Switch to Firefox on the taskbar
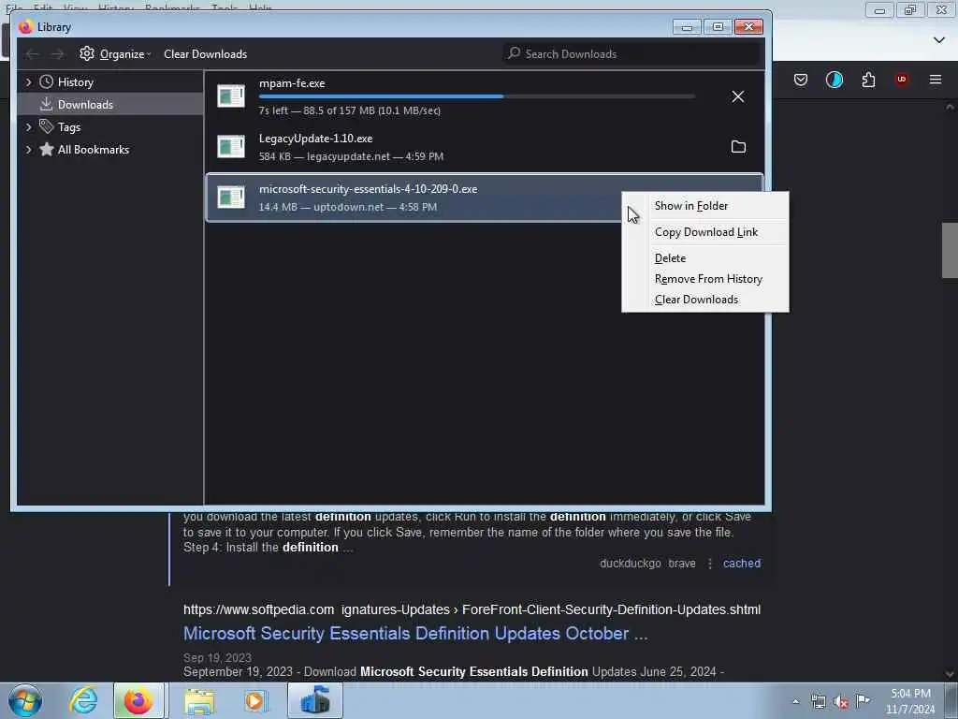The image size is (958, 719). pos(138,700)
